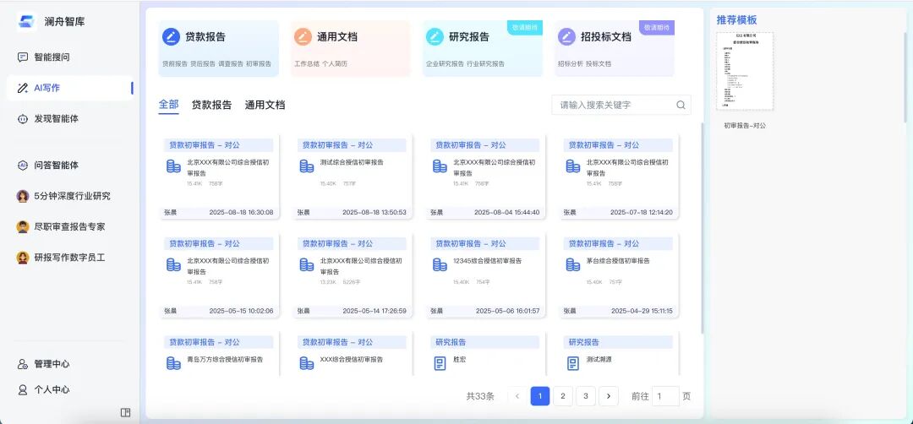Switch to the 通用文档 tab
The image size is (913, 424).
pos(265,105)
